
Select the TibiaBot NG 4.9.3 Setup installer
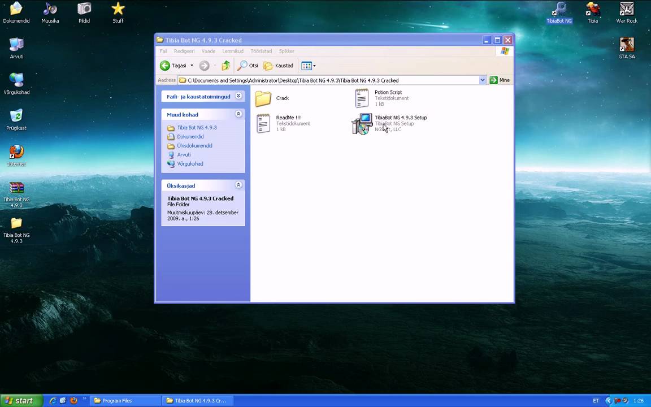click(389, 123)
